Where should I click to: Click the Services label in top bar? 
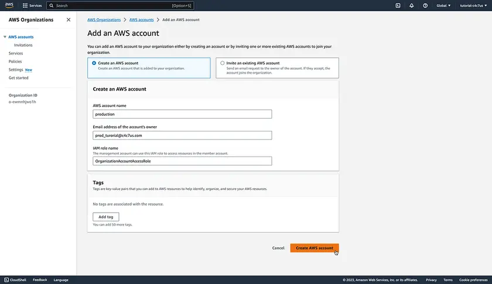pyautogui.click(x=36, y=6)
